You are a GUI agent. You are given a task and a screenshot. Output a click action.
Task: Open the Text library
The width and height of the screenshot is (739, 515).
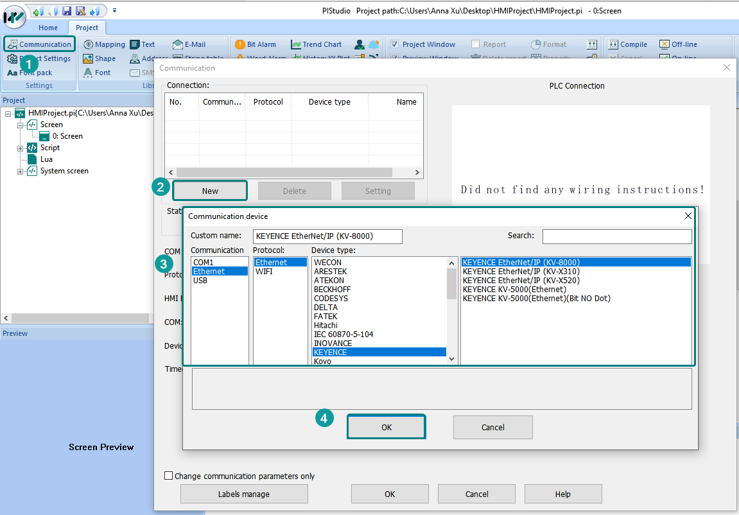coord(143,44)
